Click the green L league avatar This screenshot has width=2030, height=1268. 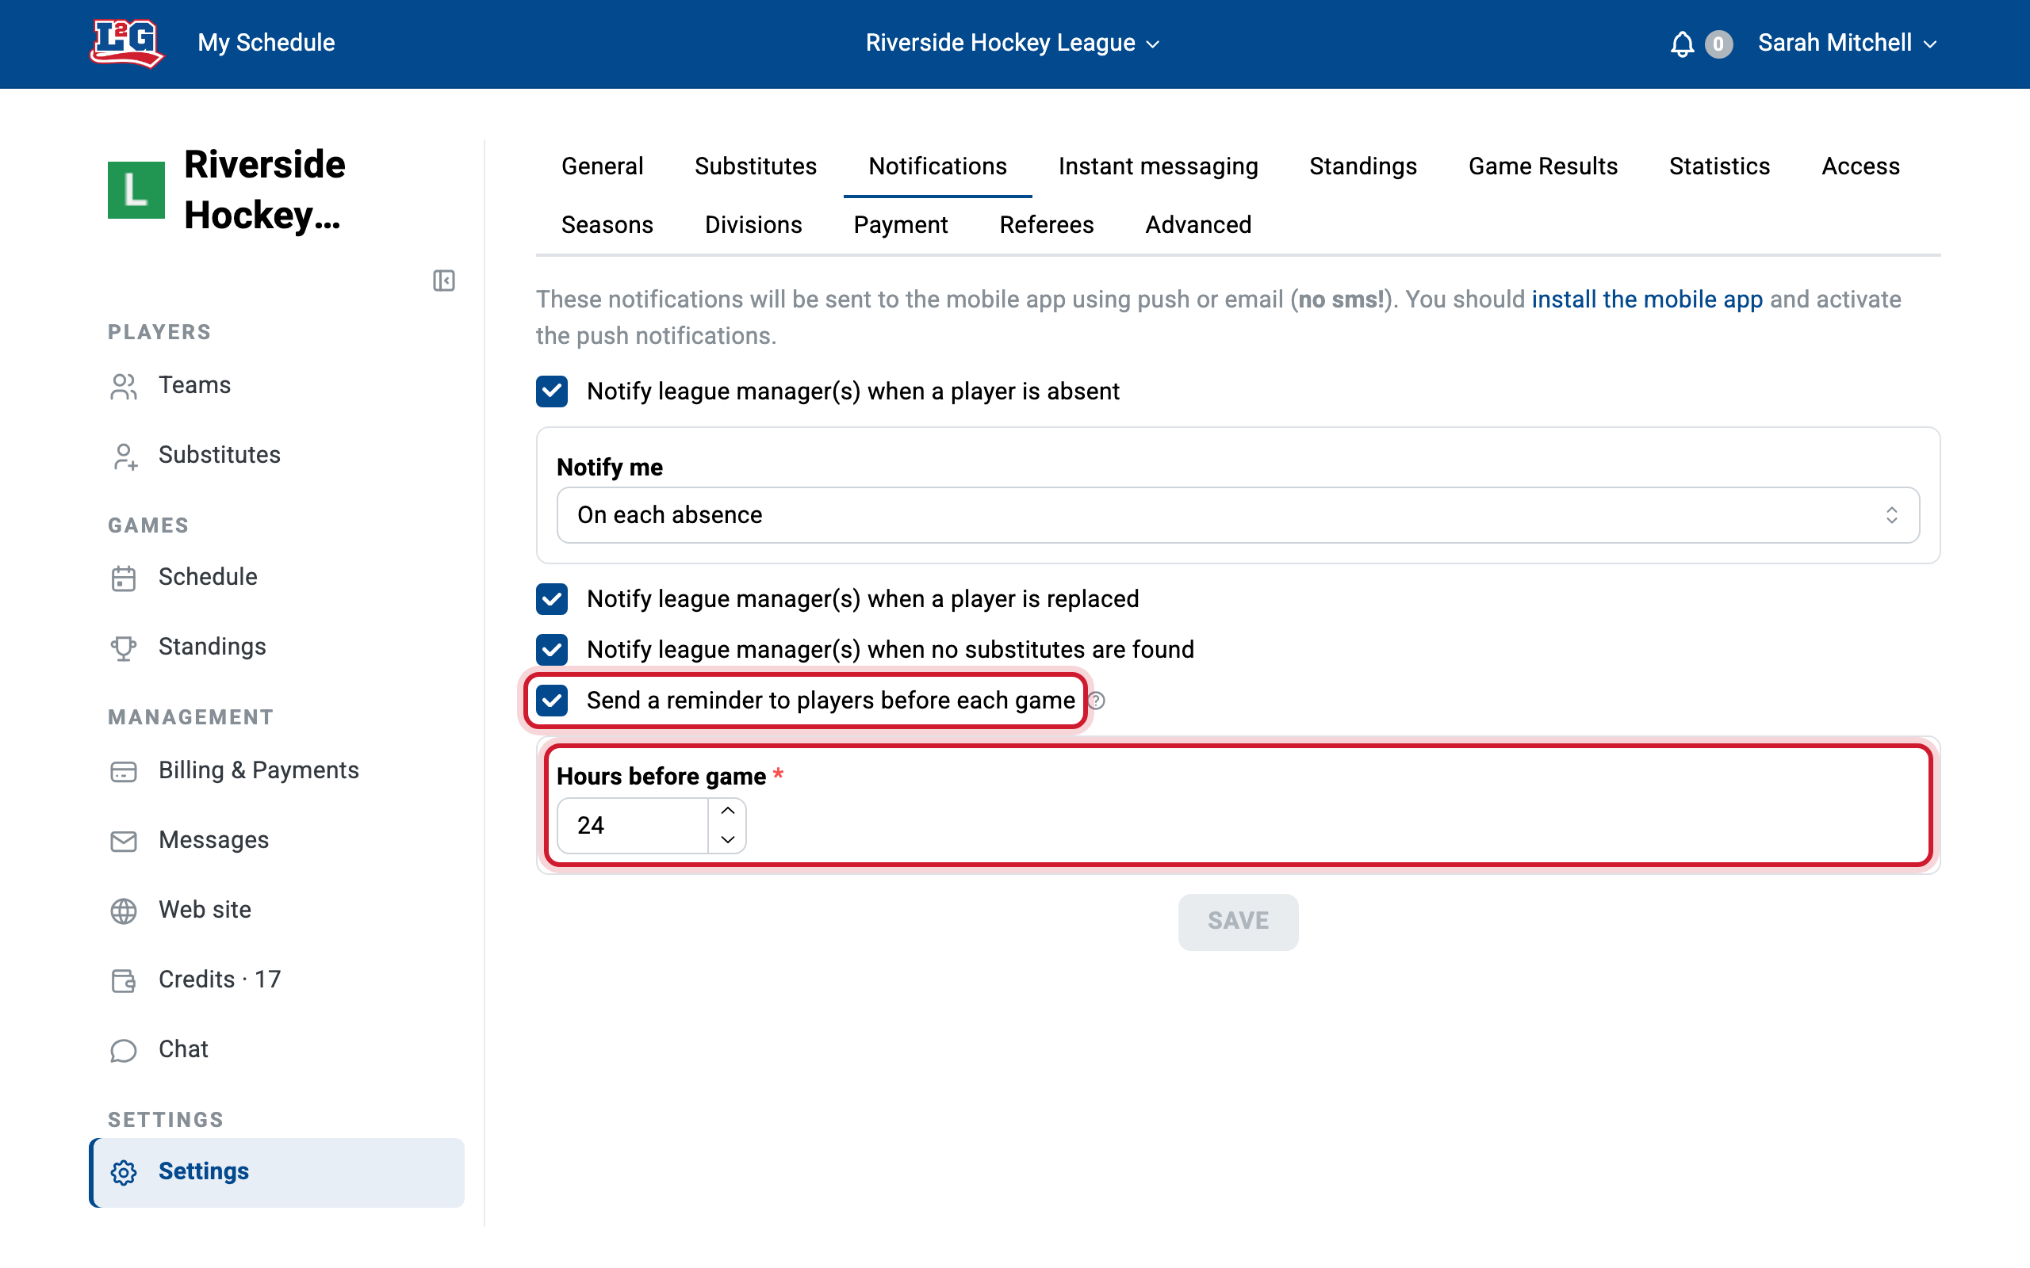[x=136, y=189]
